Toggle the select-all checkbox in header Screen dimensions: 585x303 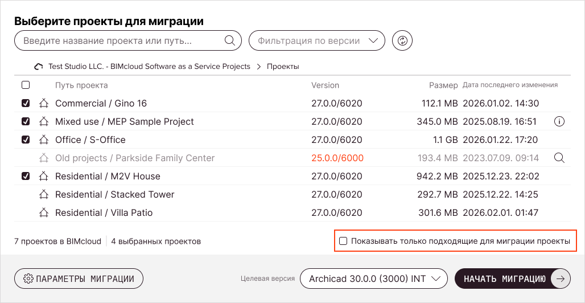[x=26, y=85]
